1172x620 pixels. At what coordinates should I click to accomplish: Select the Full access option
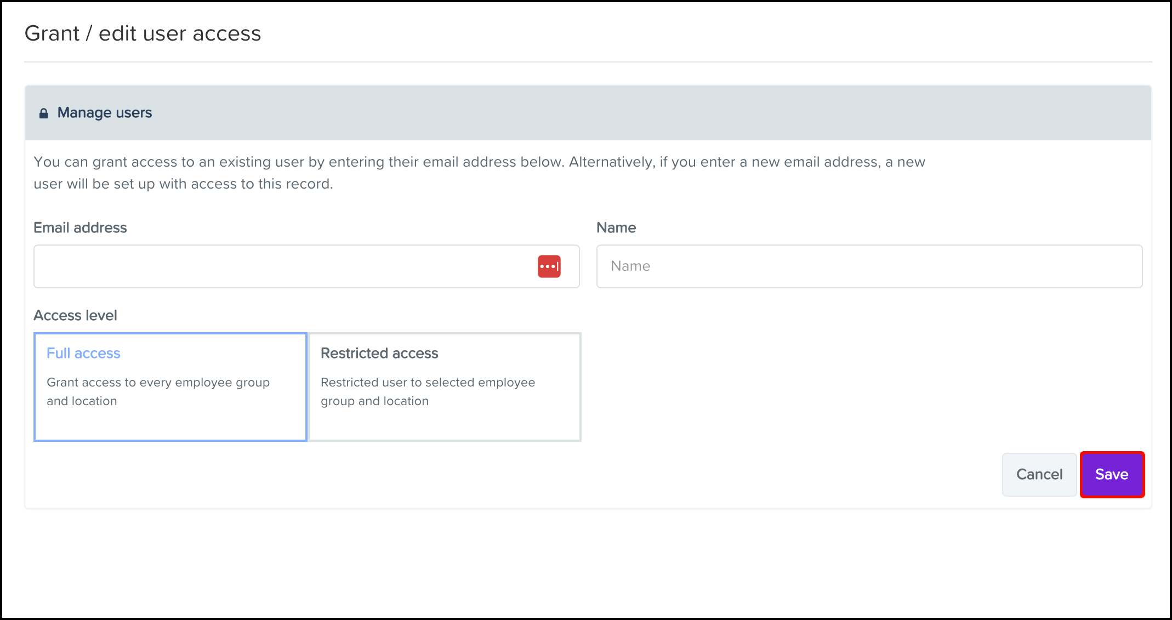170,386
